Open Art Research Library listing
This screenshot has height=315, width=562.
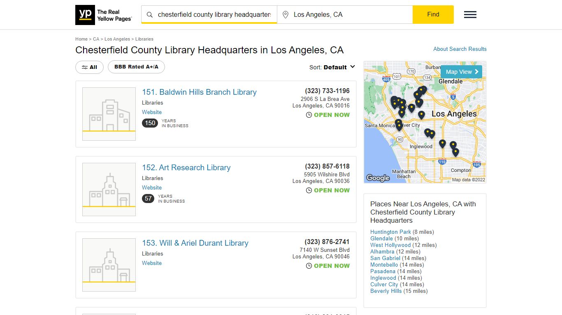pos(186,168)
